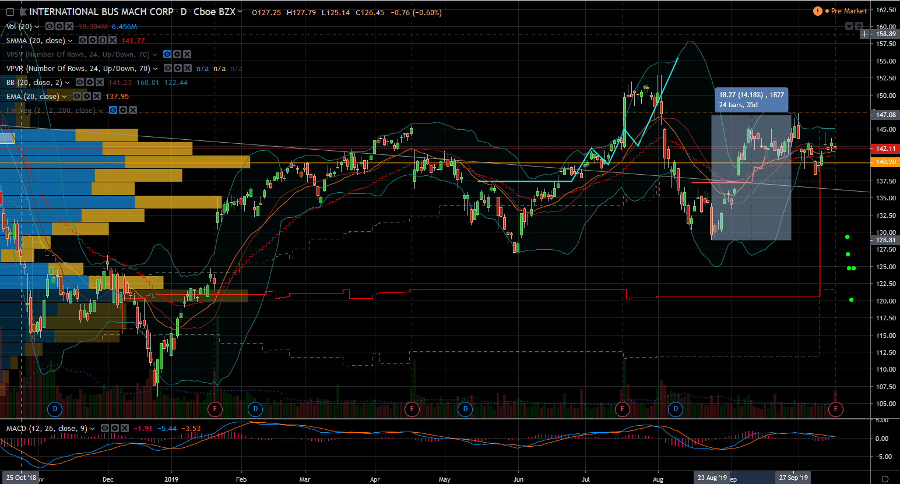Remove the Vol indicator
Viewport: 900px width, 484px height.
coord(69,26)
